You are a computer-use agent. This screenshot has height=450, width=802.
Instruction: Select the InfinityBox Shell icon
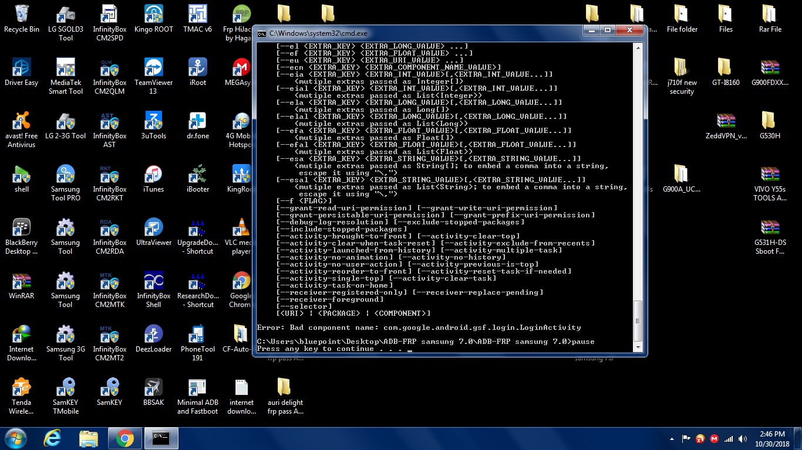154,289
